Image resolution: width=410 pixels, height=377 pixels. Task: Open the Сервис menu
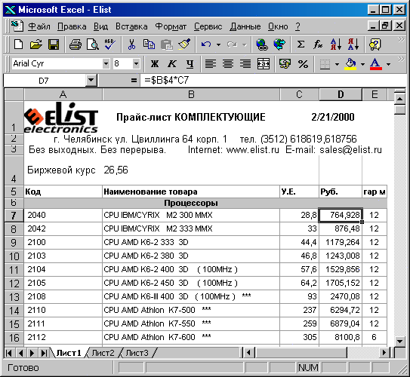click(208, 26)
